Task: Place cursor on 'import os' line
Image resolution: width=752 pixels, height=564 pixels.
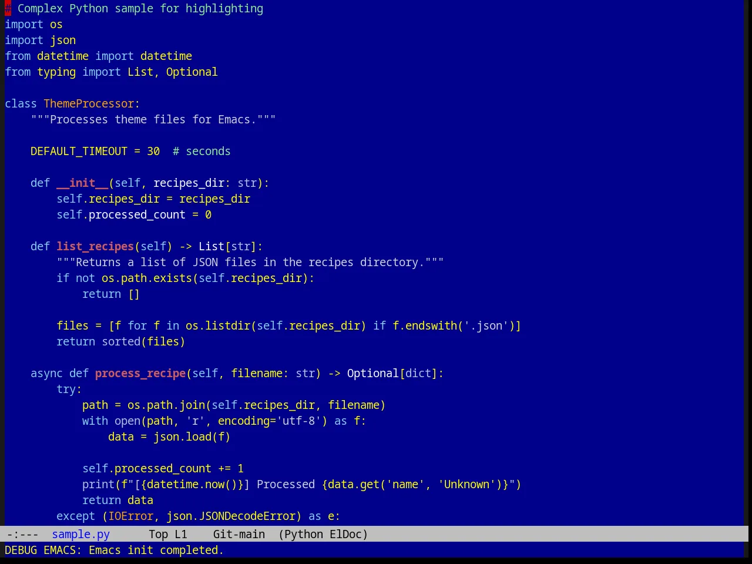Action: coord(33,24)
